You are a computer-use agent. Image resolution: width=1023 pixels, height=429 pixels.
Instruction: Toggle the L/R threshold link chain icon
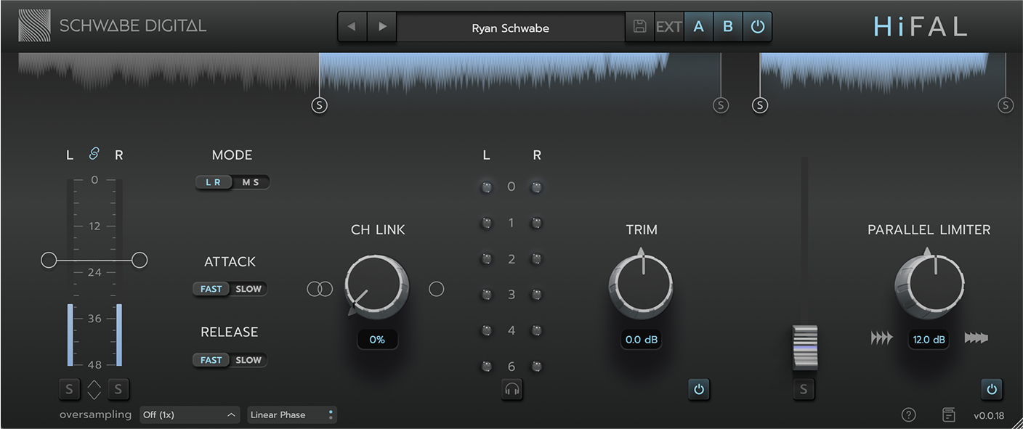tap(94, 153)
